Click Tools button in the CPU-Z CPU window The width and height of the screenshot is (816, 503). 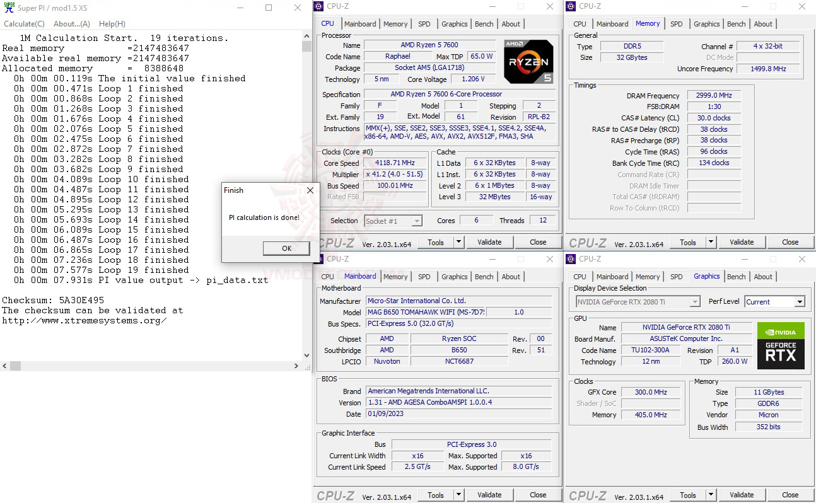pyautogui.click(x=436, y=242)
